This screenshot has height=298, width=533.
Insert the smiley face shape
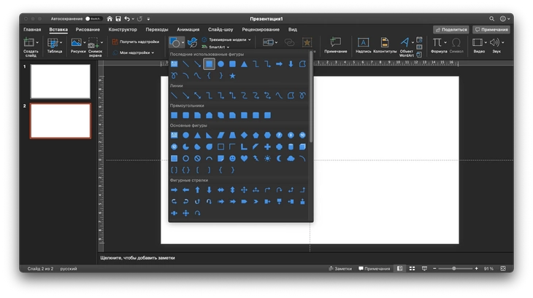(232, 158)
